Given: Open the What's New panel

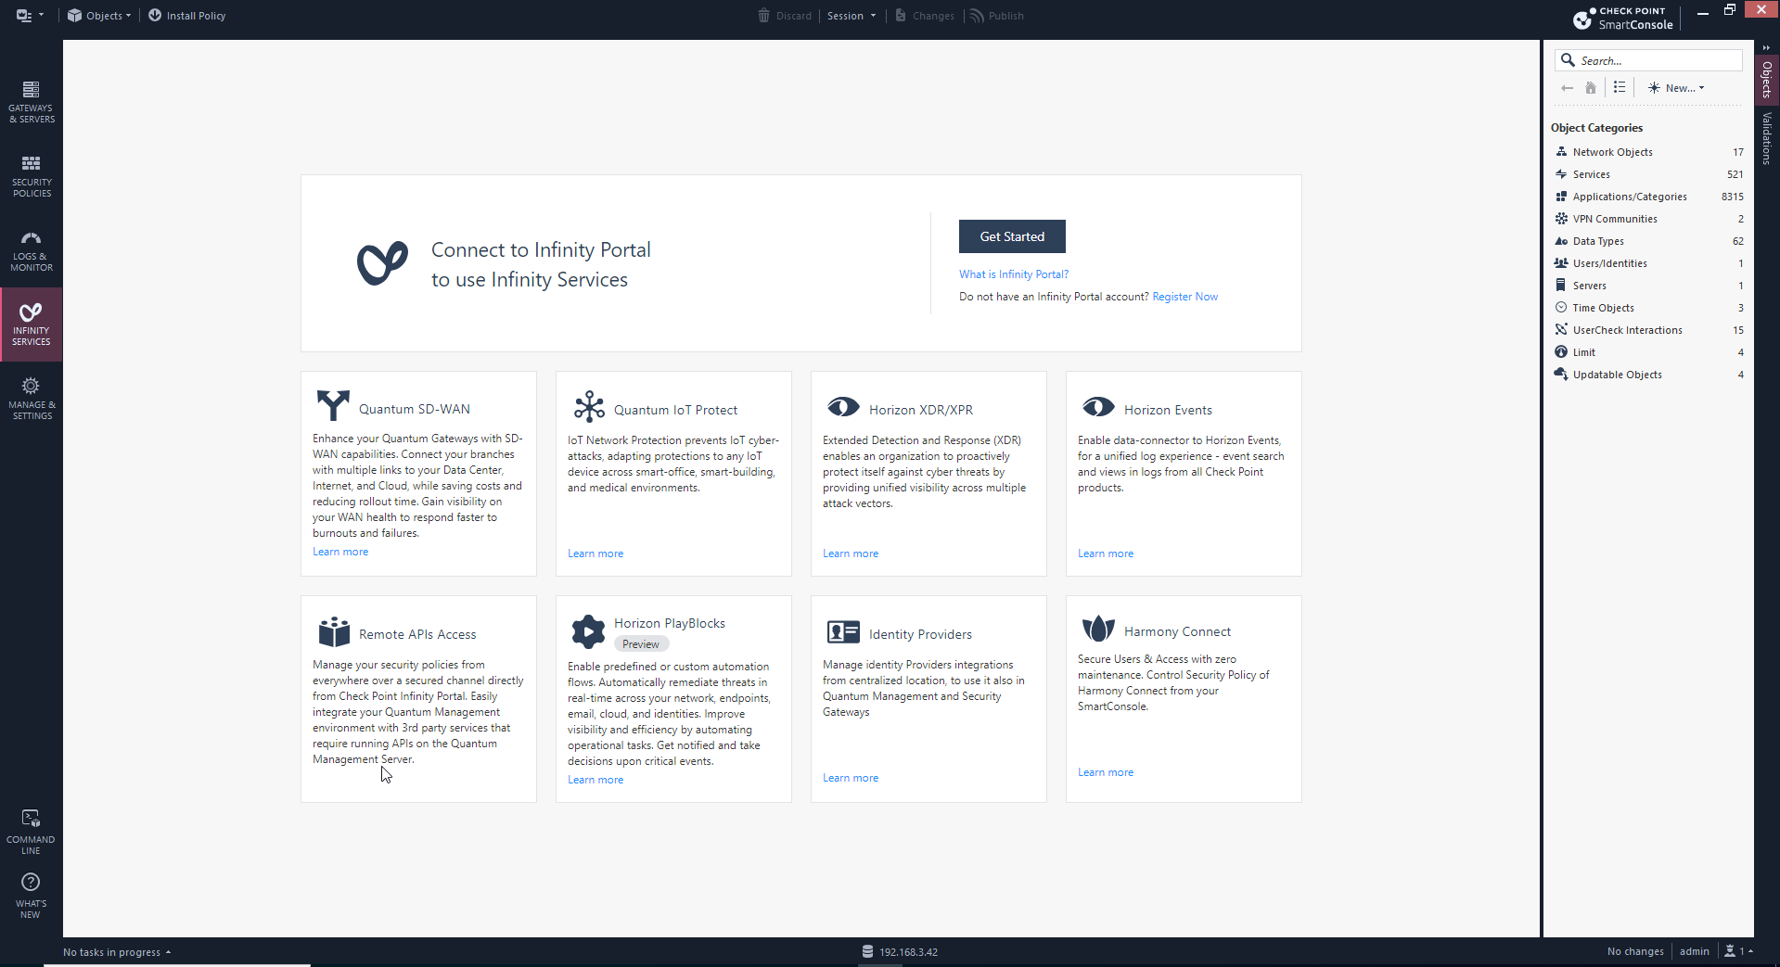Looking at the screenshot, I should pos(32,896).
